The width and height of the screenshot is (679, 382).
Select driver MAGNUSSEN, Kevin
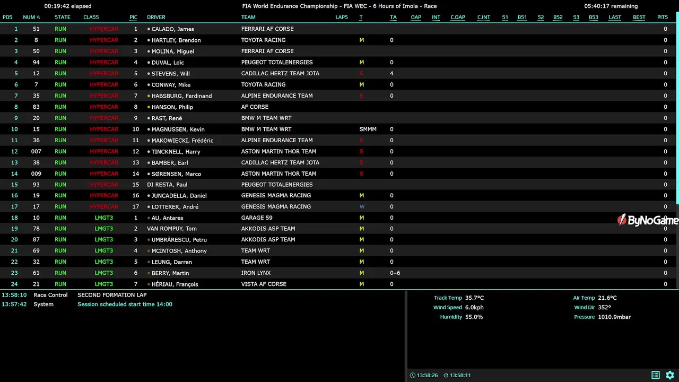coord(178,129)
